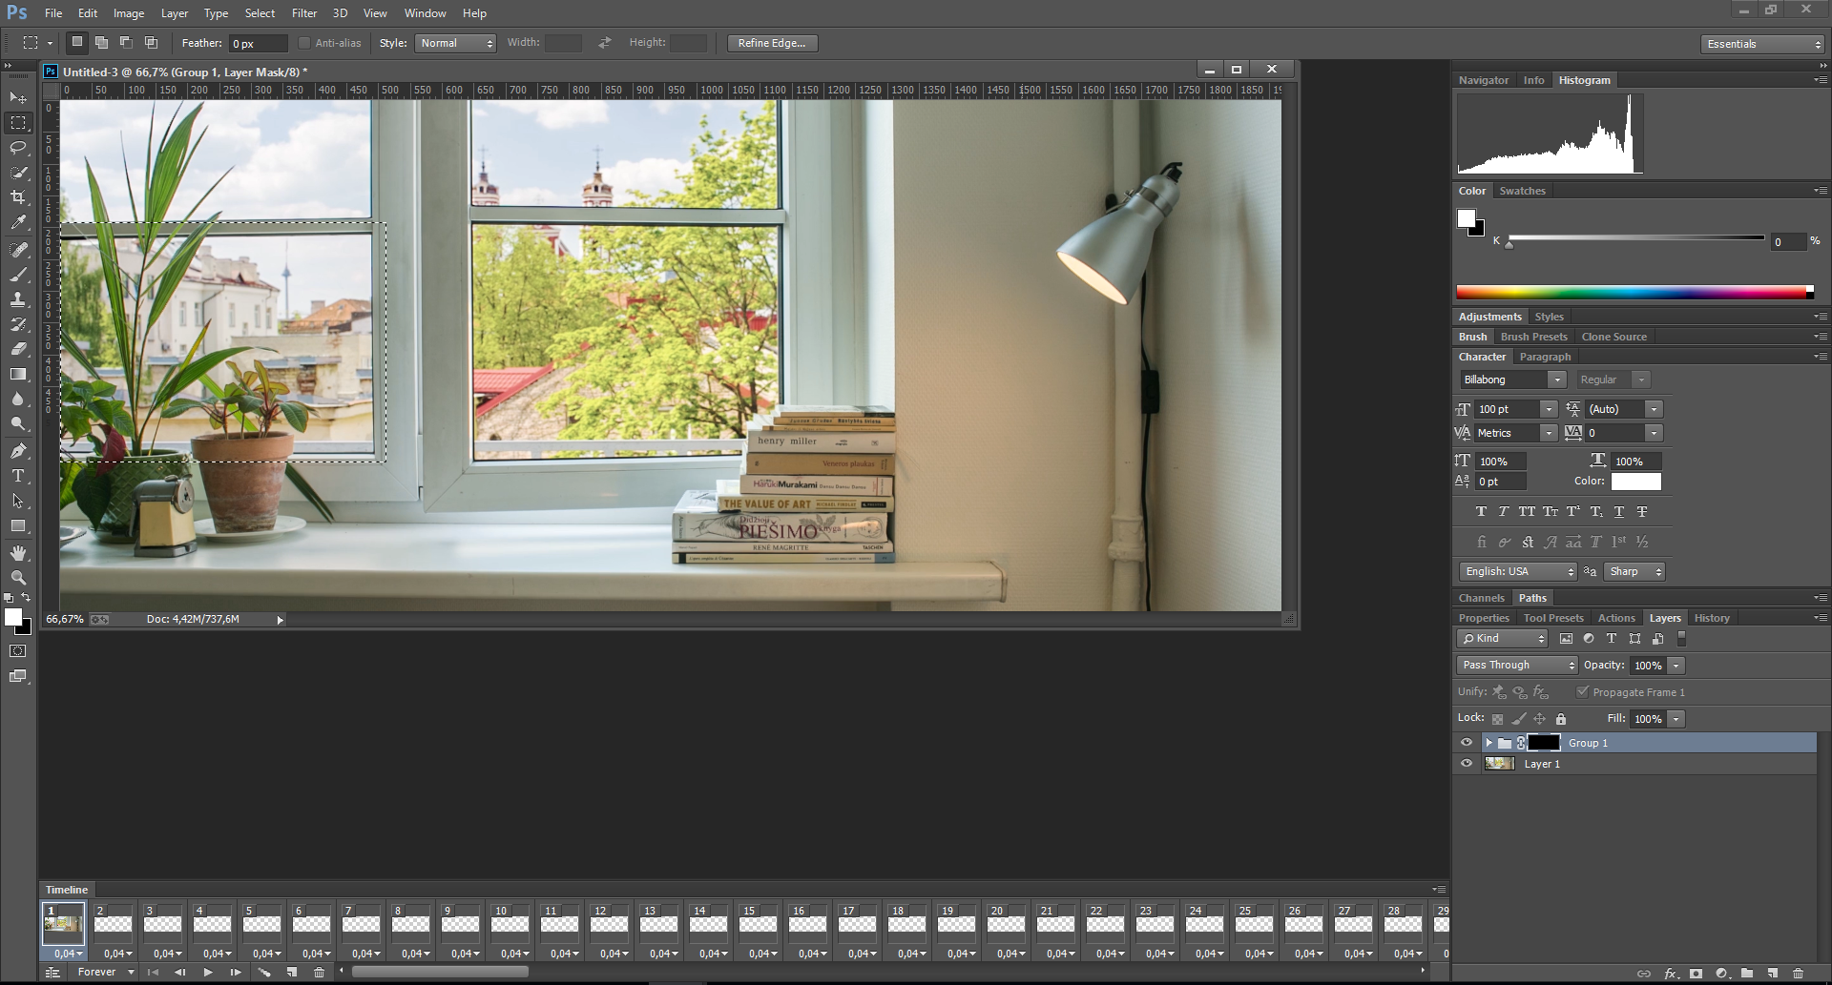Select the Lasso tool
The width and height of the screenshot is (1832, 985).
point(18,148)
